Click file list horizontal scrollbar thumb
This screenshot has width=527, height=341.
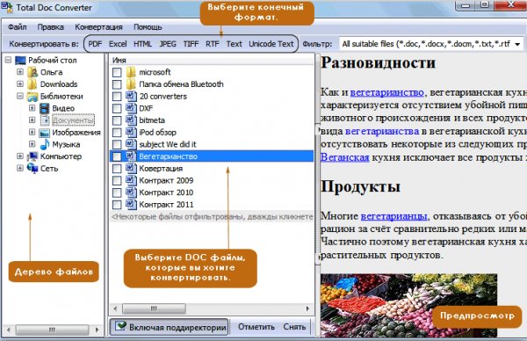click(154, 308)
